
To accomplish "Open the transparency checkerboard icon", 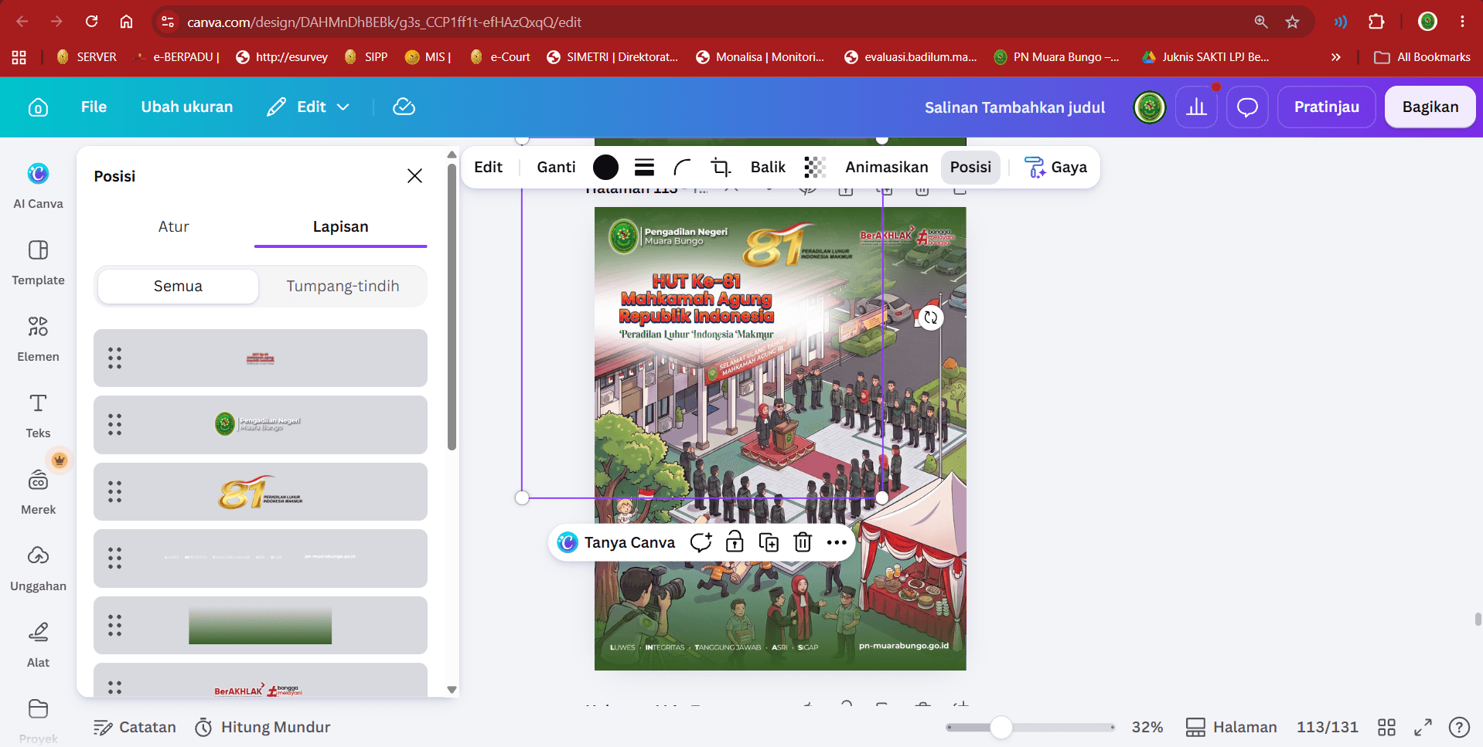I will tap(815, 167).
